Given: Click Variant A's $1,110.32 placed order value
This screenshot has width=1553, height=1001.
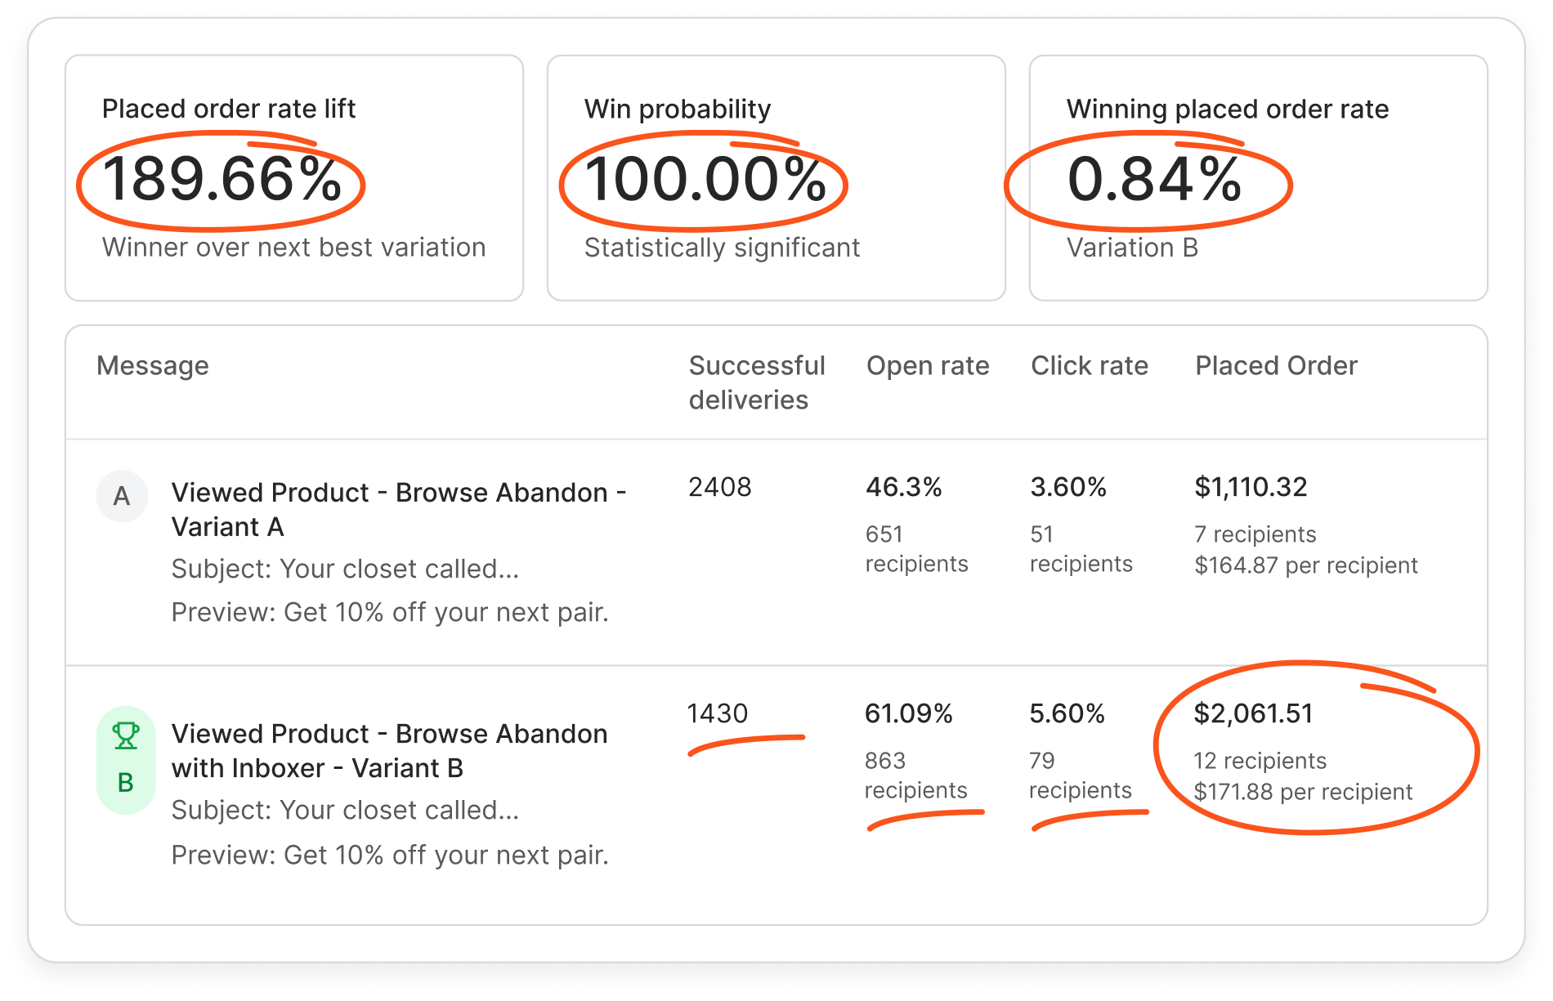Looking at the screenshot, I should pos(1251,487).
